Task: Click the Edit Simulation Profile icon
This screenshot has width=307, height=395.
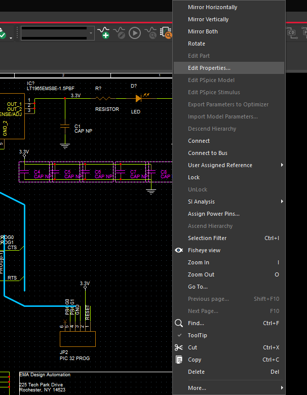Action: click(x=119, y=33)
